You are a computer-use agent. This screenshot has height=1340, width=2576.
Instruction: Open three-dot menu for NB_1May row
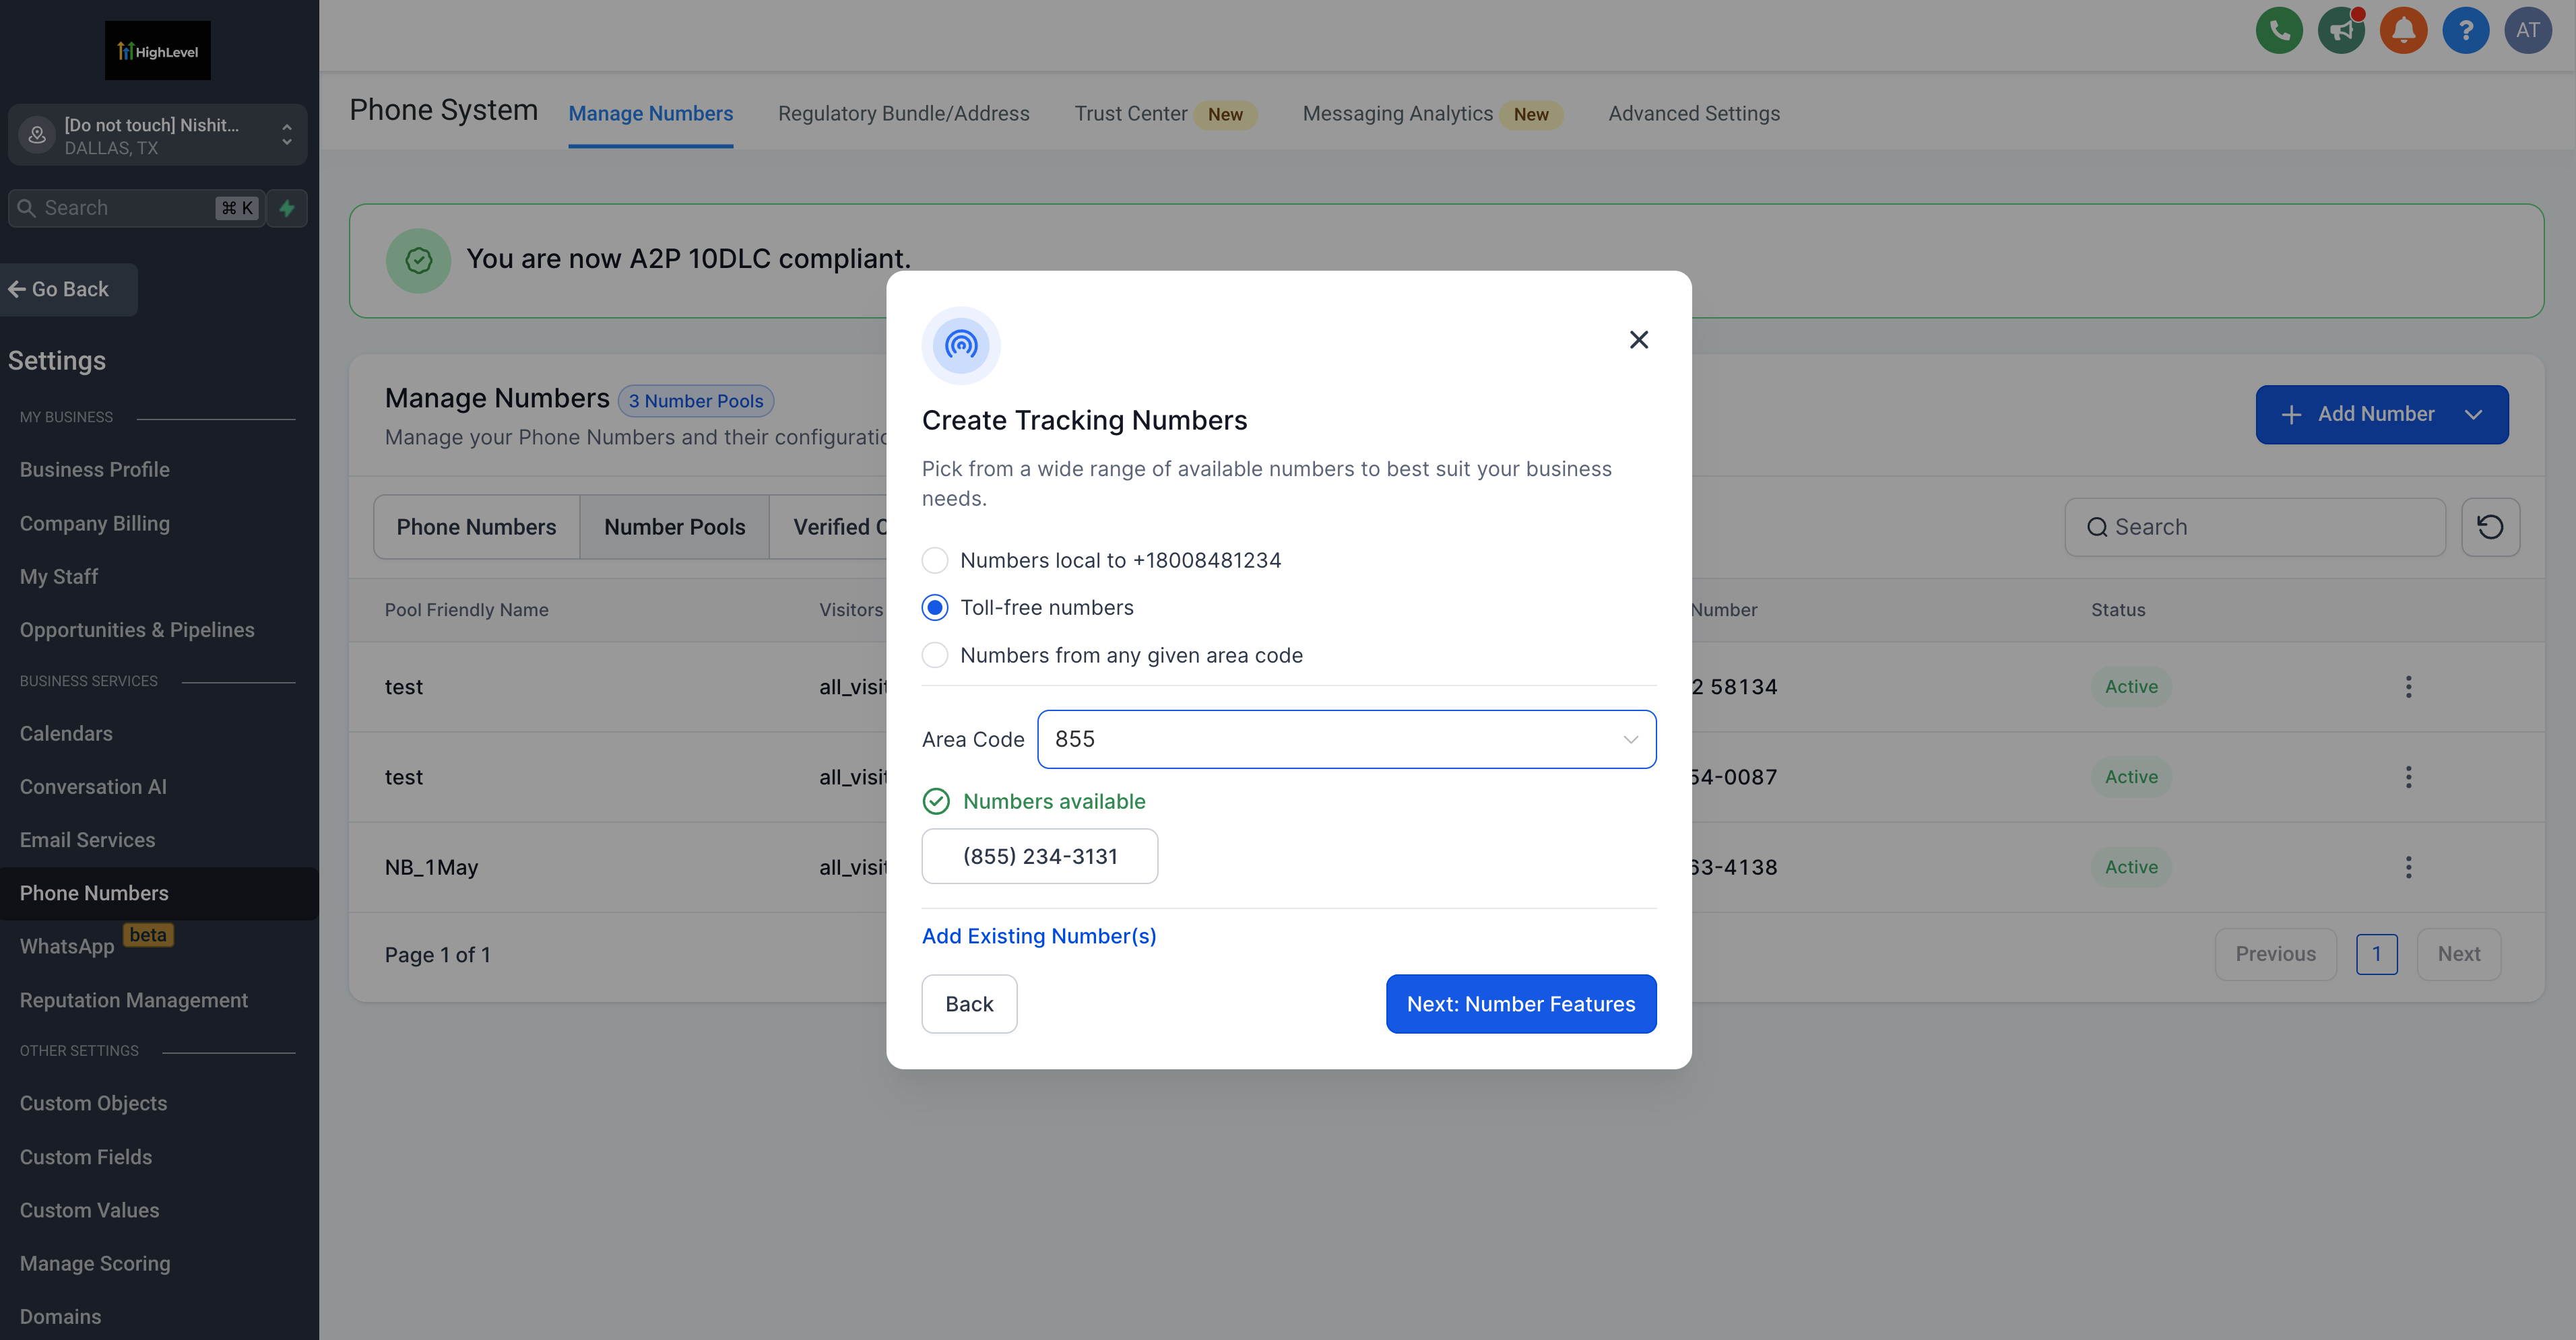pos(2408,867)
